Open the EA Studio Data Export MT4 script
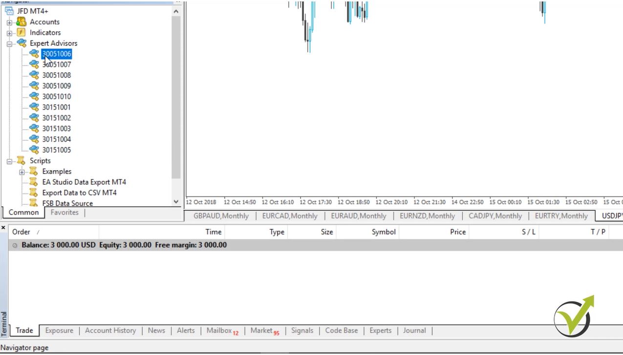 32,182
